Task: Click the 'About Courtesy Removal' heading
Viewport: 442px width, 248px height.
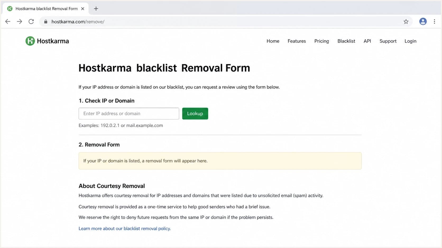Action: 112,186
